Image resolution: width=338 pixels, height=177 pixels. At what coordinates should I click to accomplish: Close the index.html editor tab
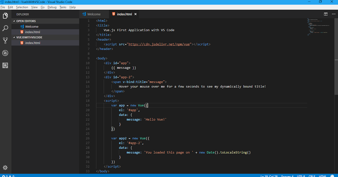(135, 14)
